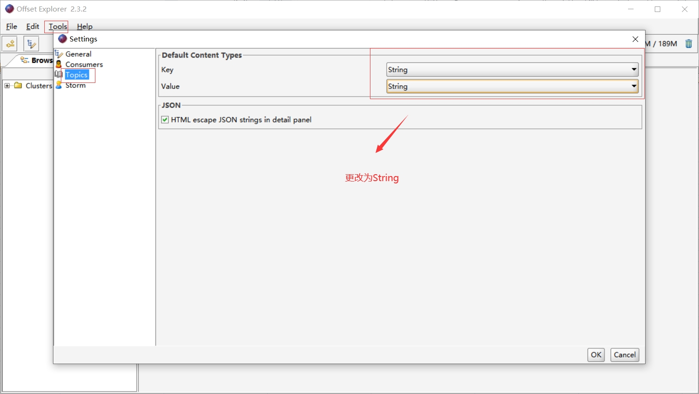Open the Key content type dropdown
Screen dimensions: 699x394
pos(512,70)
